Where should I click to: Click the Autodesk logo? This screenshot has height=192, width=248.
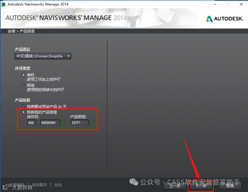point(225,19)
